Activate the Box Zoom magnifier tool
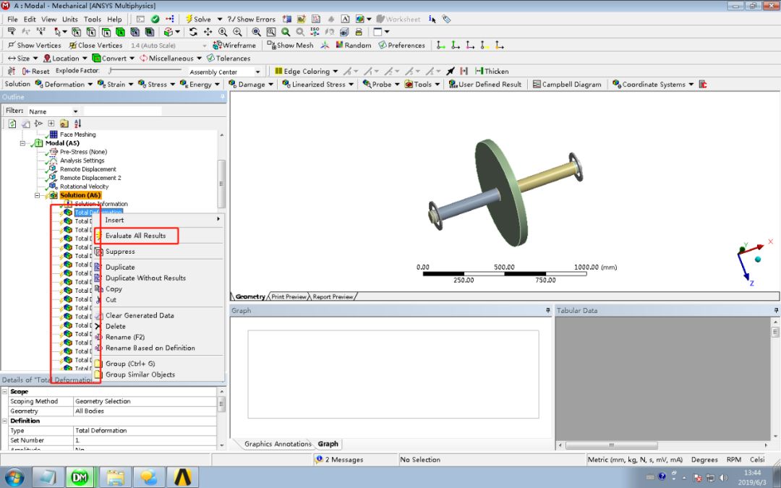The height and width of the screenshot is (488, 781). point(270,32)
